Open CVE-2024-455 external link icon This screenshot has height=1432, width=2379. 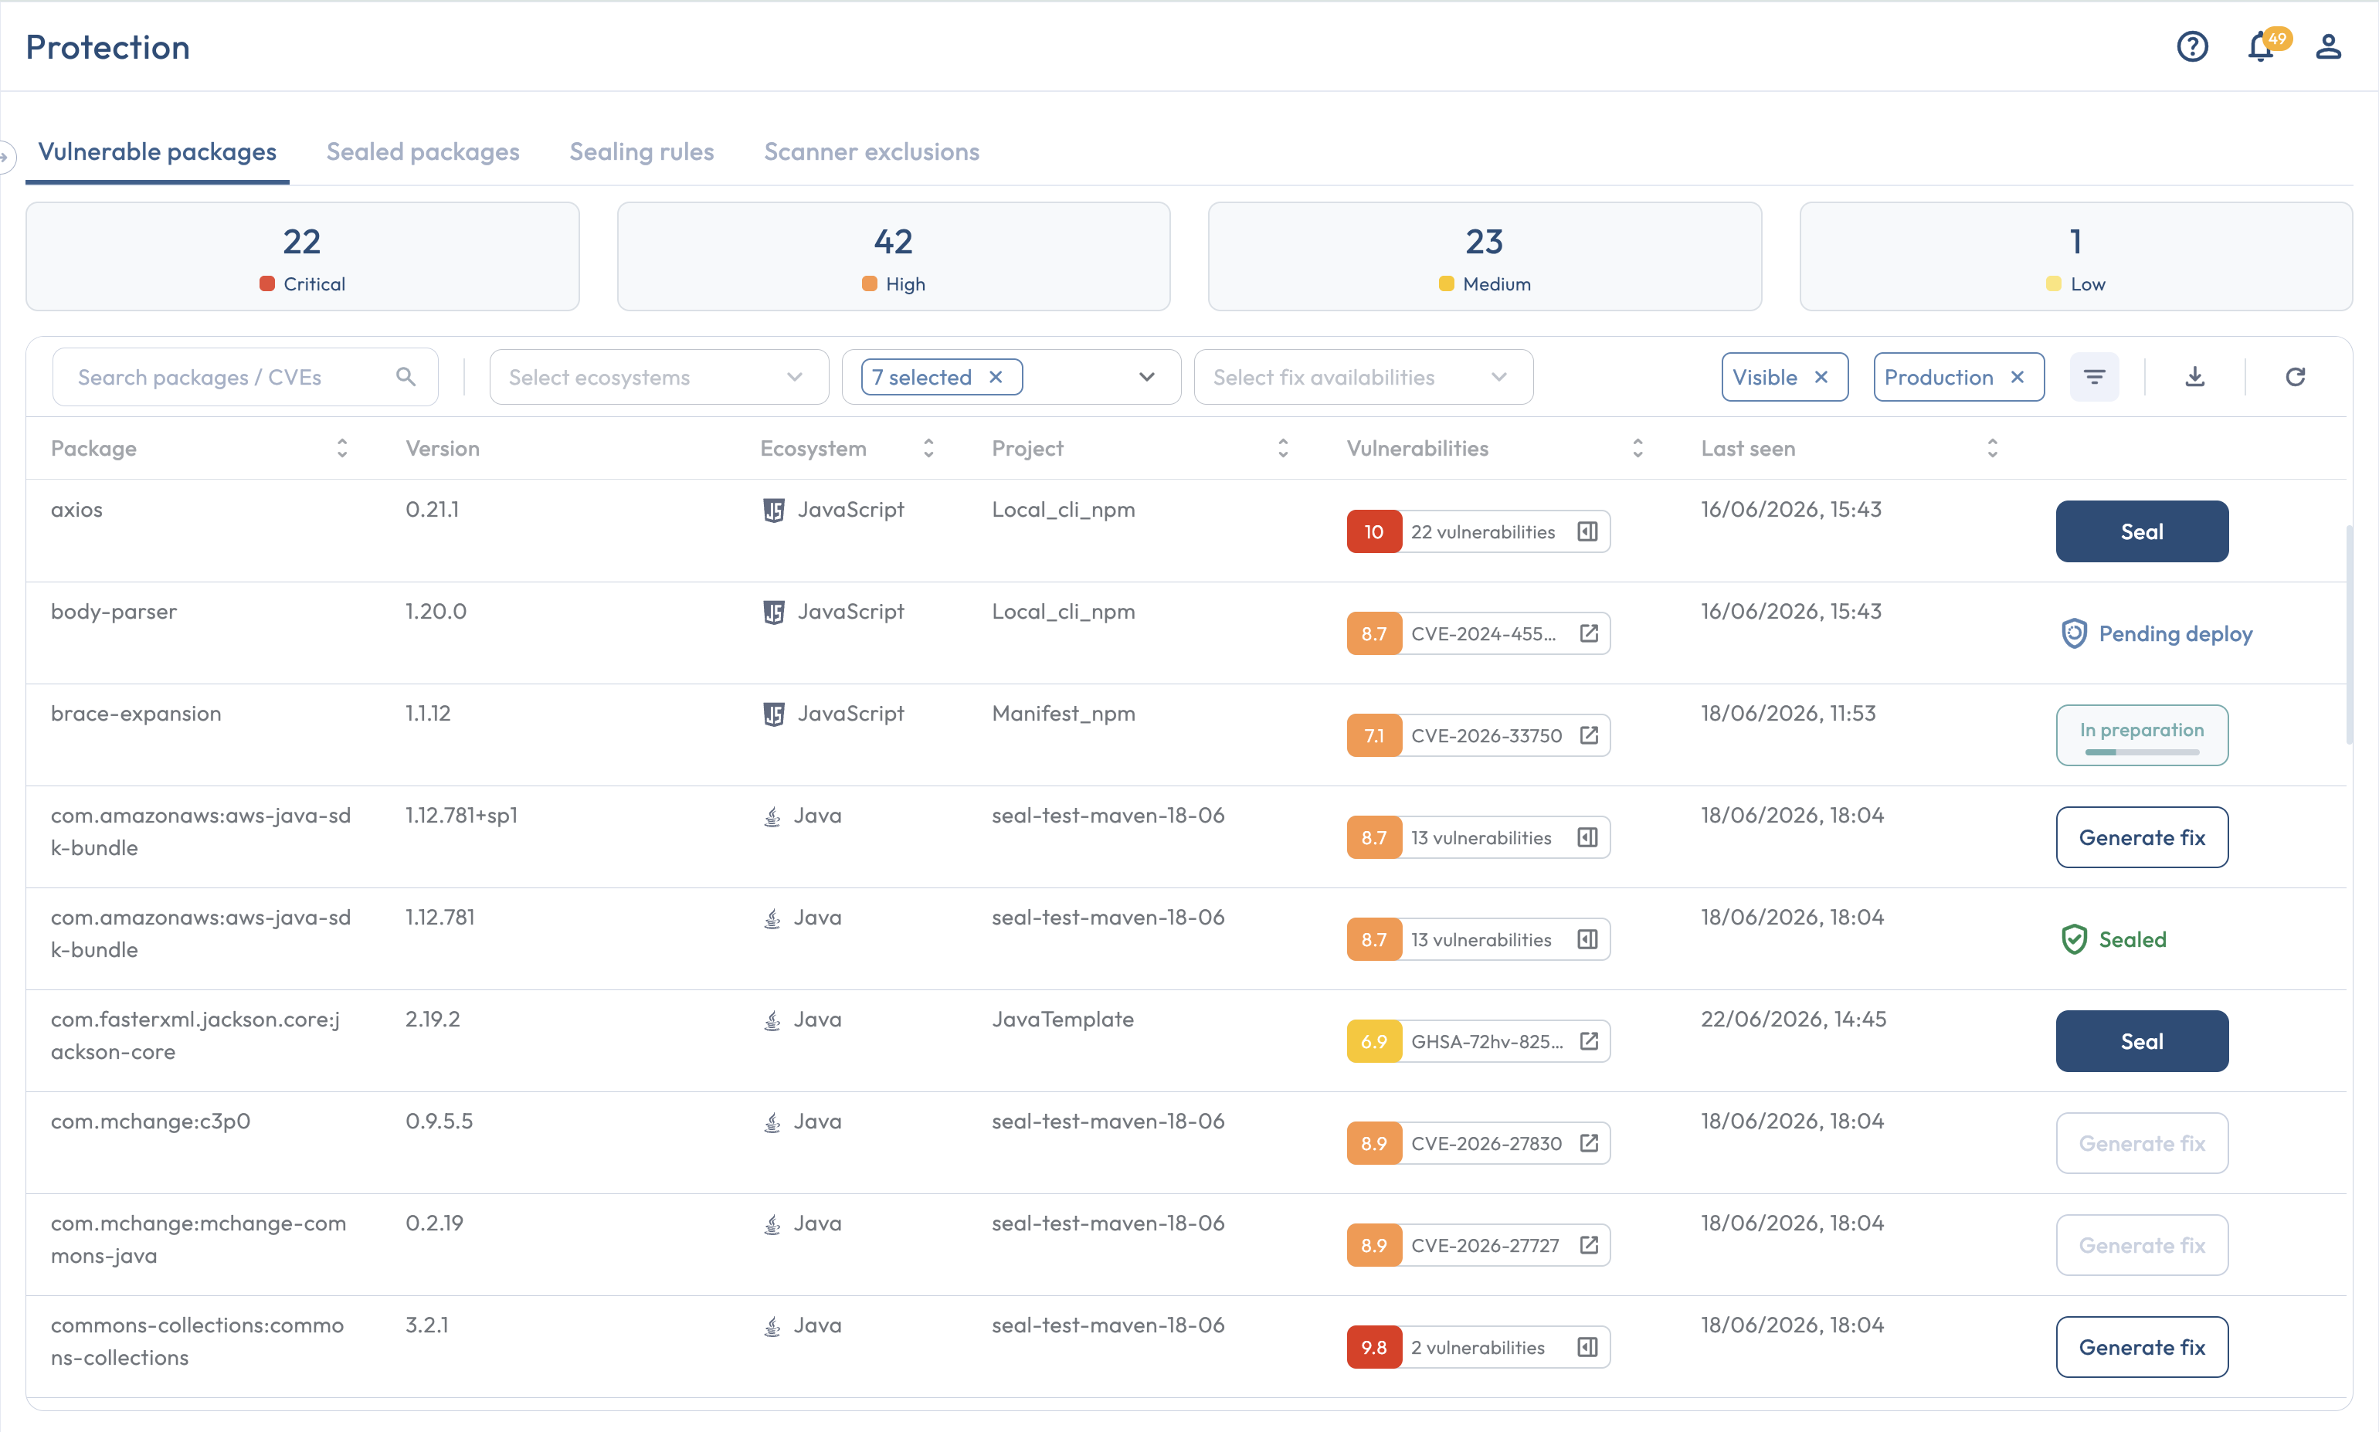point(1589,633)
